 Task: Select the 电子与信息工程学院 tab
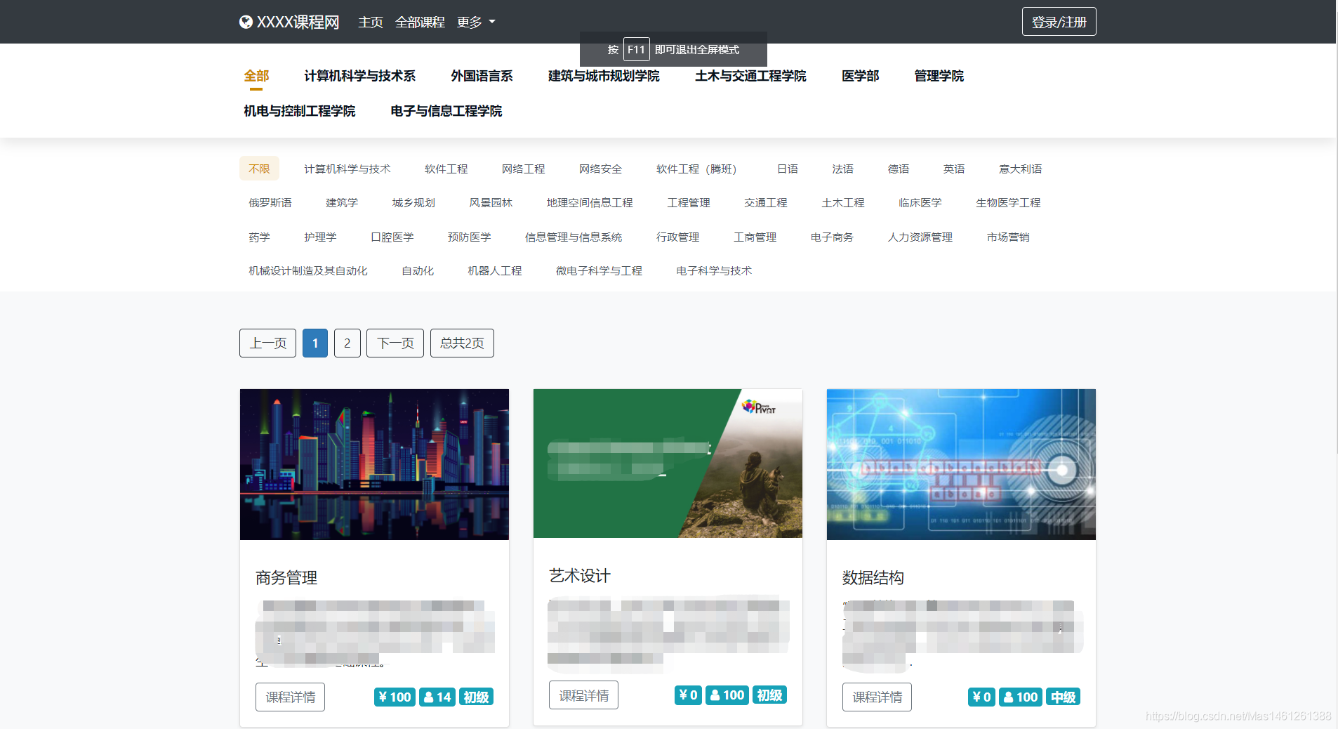tap(446, 111)
